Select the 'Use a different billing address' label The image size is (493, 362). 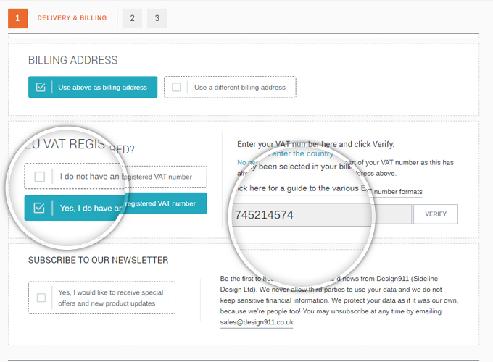click(240, 88)
